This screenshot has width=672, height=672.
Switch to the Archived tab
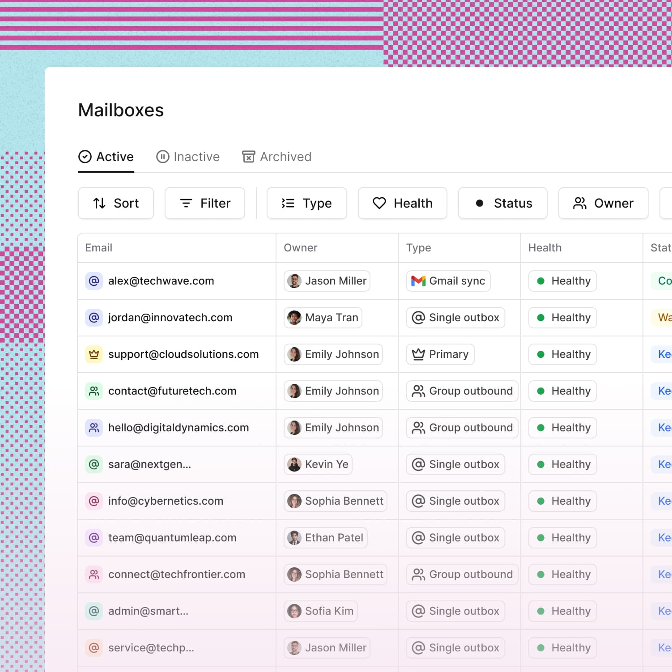point(276,157)
